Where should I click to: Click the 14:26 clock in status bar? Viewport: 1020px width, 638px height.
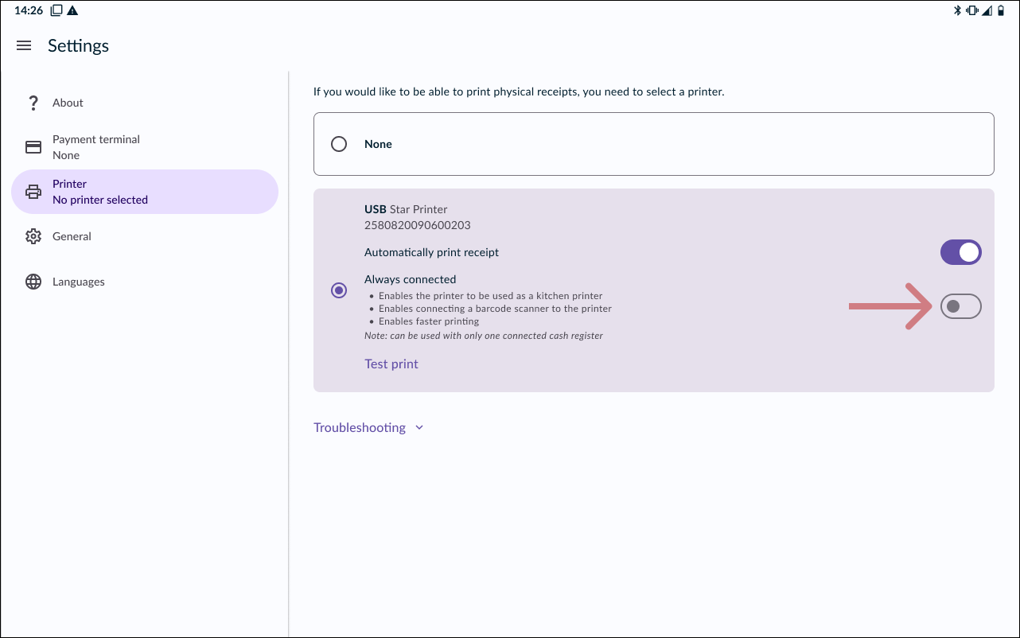tap(29, 10)
